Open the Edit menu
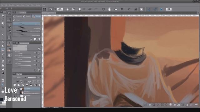 tap(6, 5)
